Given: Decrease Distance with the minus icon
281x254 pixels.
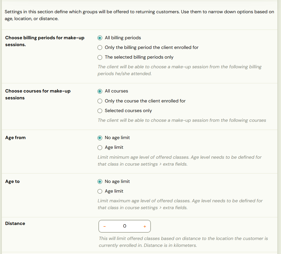Looking at the screenshot, I should pos(105,226).
